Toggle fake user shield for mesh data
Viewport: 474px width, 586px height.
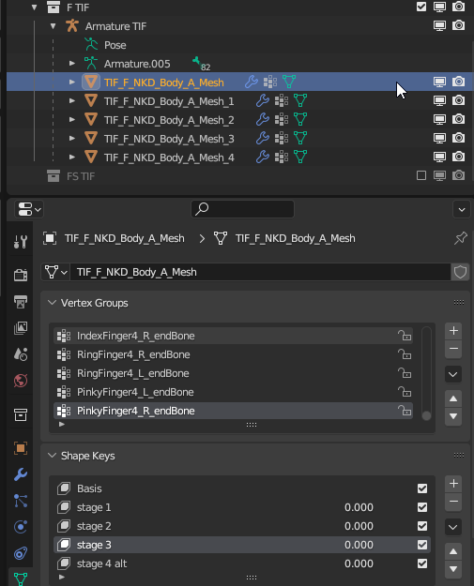[460, 272]
